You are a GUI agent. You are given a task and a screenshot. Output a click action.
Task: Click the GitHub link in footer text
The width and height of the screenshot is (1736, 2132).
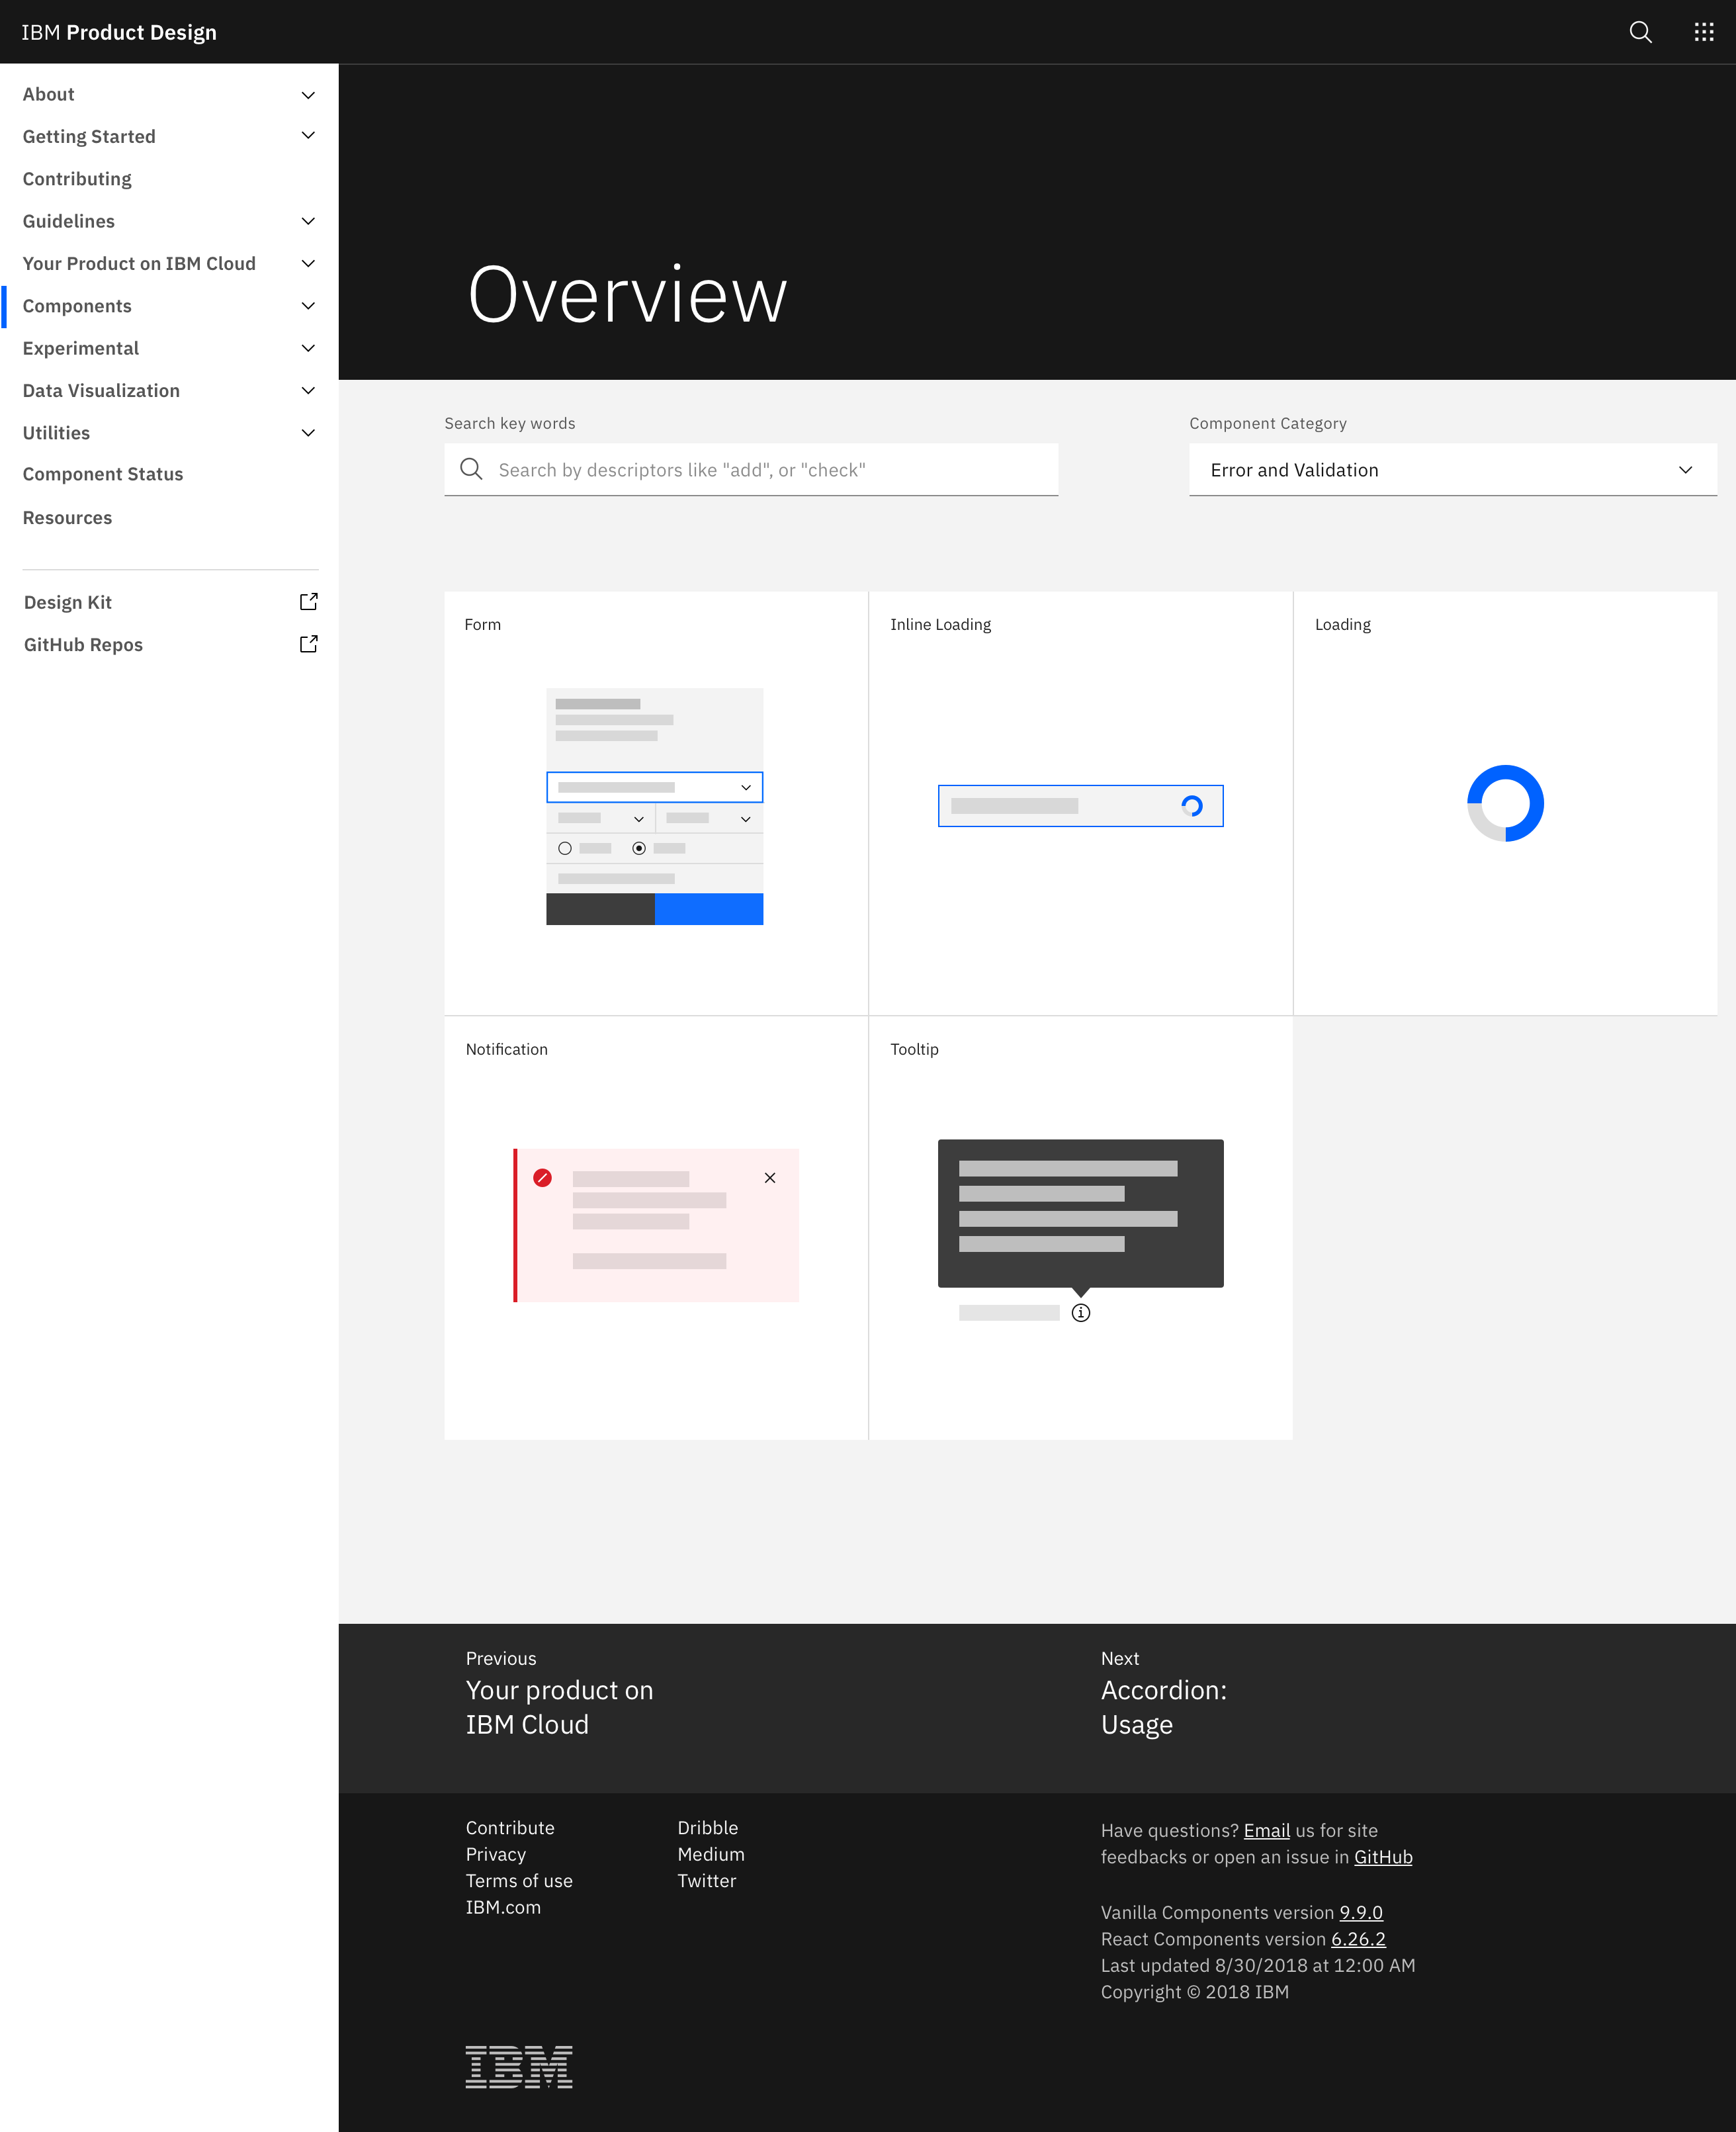(1383, 1857)
